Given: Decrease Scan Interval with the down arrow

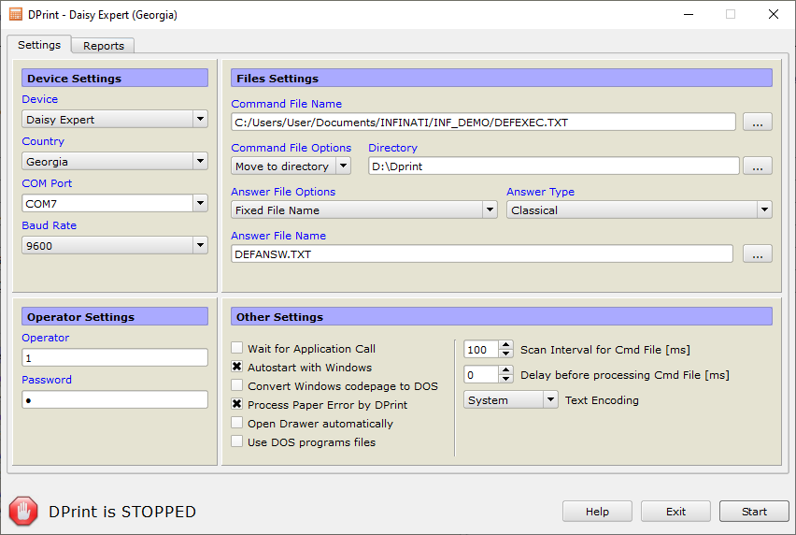Looking at the screenshot, I should pos(505,354).
